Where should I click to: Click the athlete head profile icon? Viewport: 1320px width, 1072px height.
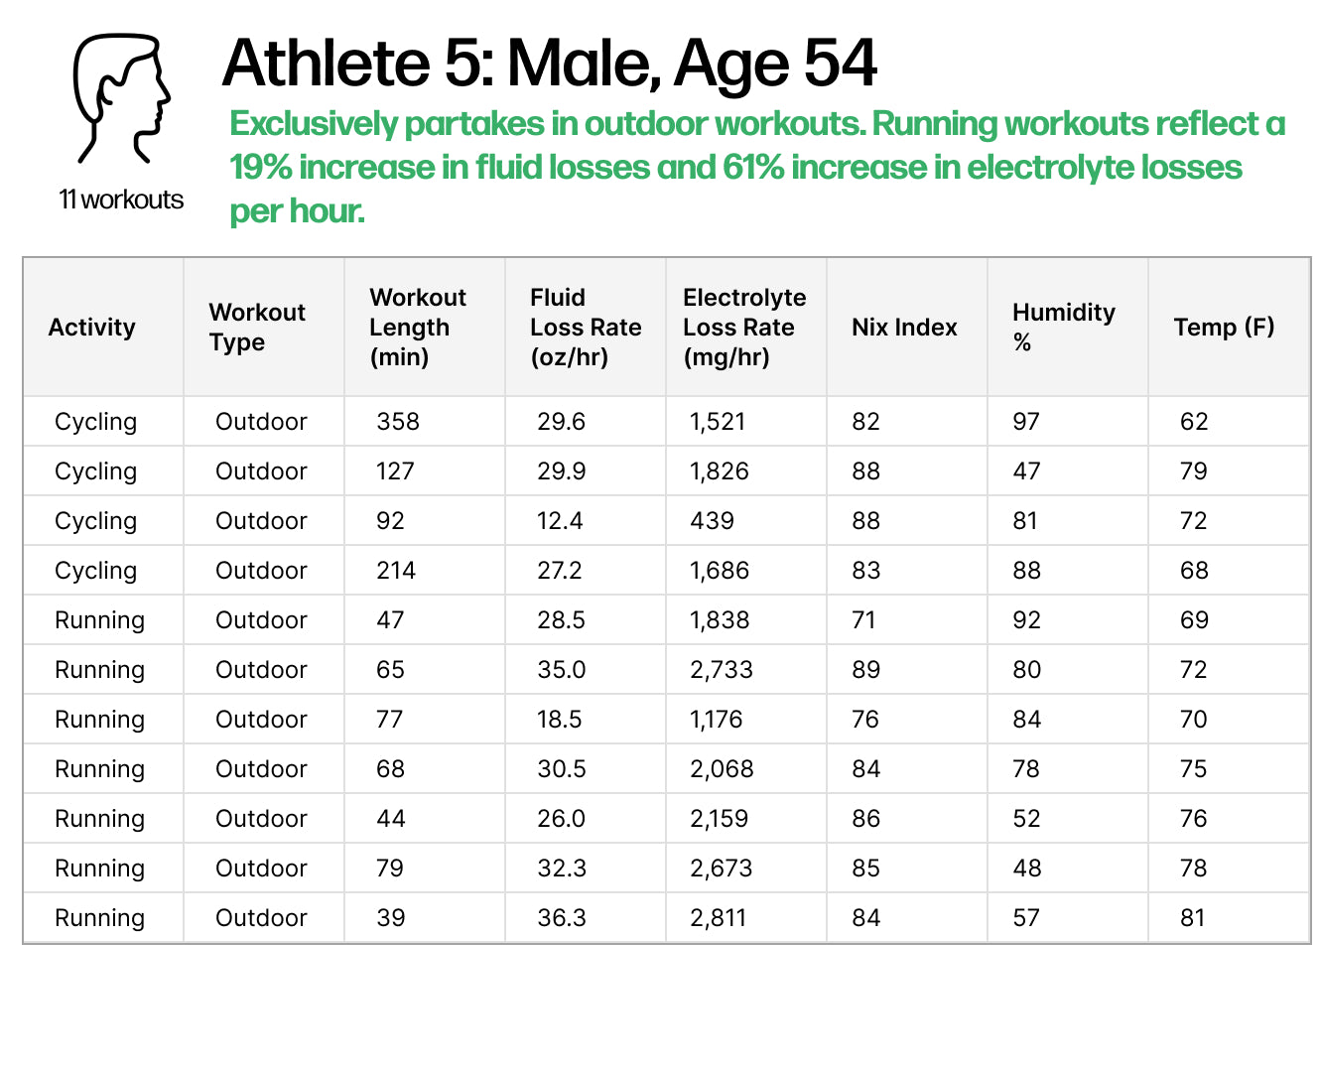[121, 99]
